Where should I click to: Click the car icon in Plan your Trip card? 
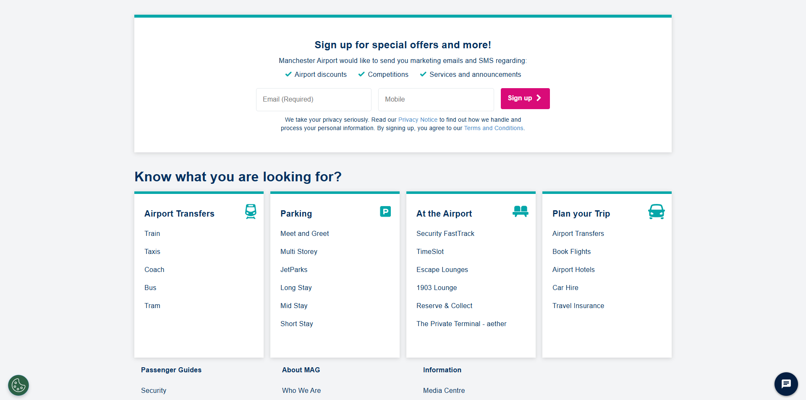(656, 211)
